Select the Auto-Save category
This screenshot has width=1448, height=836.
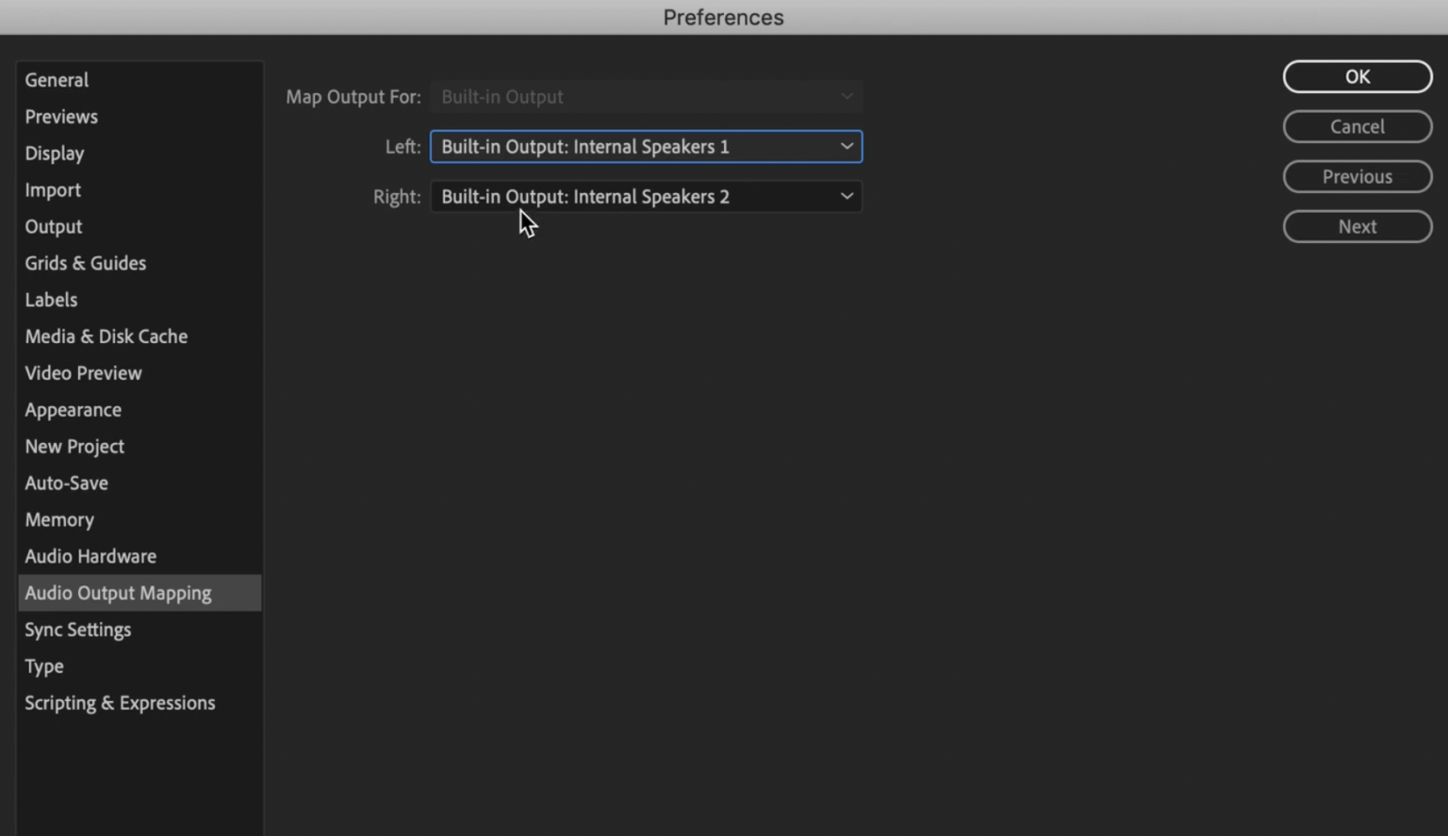click(66, 484)
